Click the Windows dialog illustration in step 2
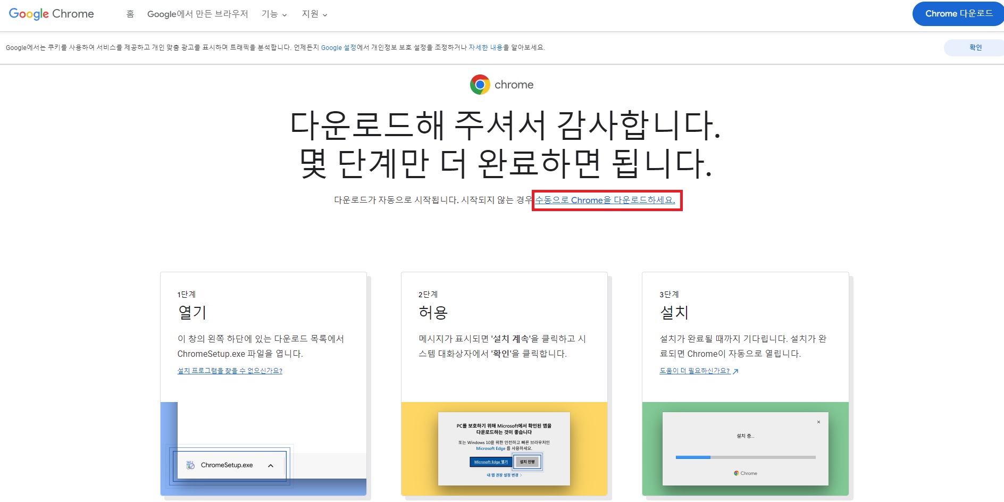The image size is (1004, 502). pyautogui.click(x=504, y=448)
